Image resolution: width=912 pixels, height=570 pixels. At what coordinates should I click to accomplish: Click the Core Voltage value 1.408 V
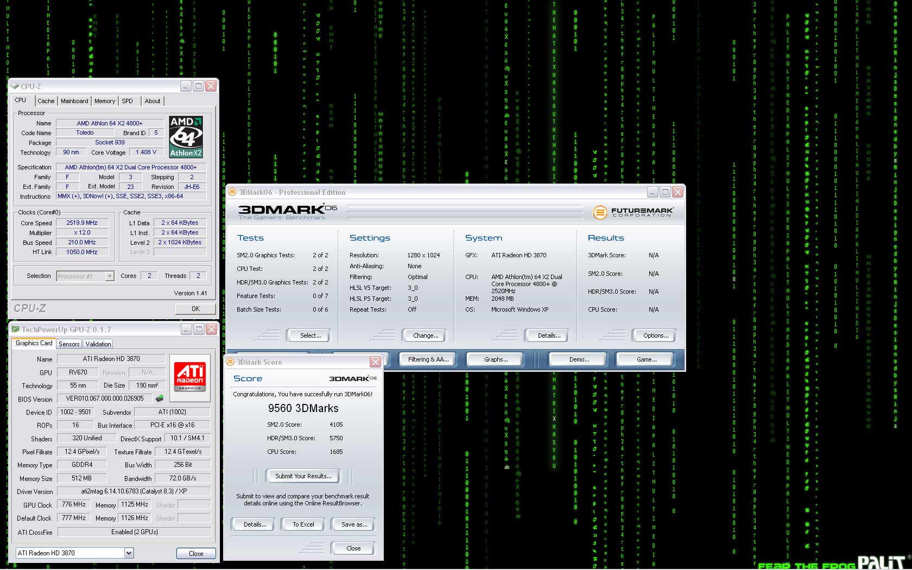146,153
